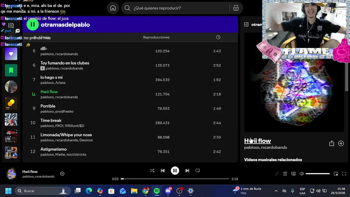The image size is (350, 197).
Task: Pause the album with the green header button
Action: pyautogui.click(x=33, y=25)
